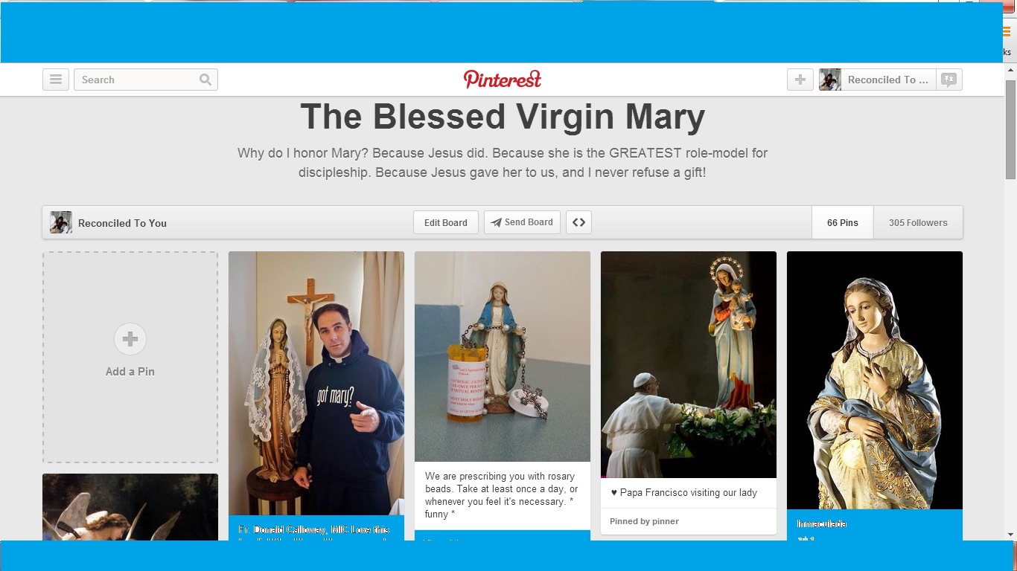
Task: Open the Papa Francisco pin image
Action: 689,364
